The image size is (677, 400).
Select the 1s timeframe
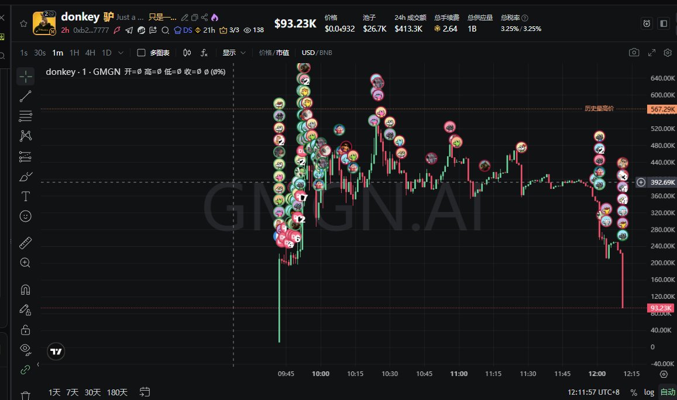tap(24, 53)
